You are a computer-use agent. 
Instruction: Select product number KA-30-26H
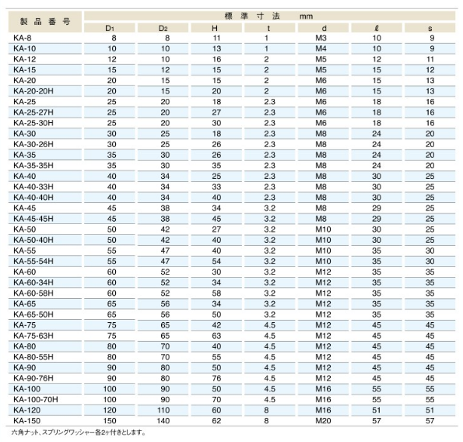pos(33,145)
